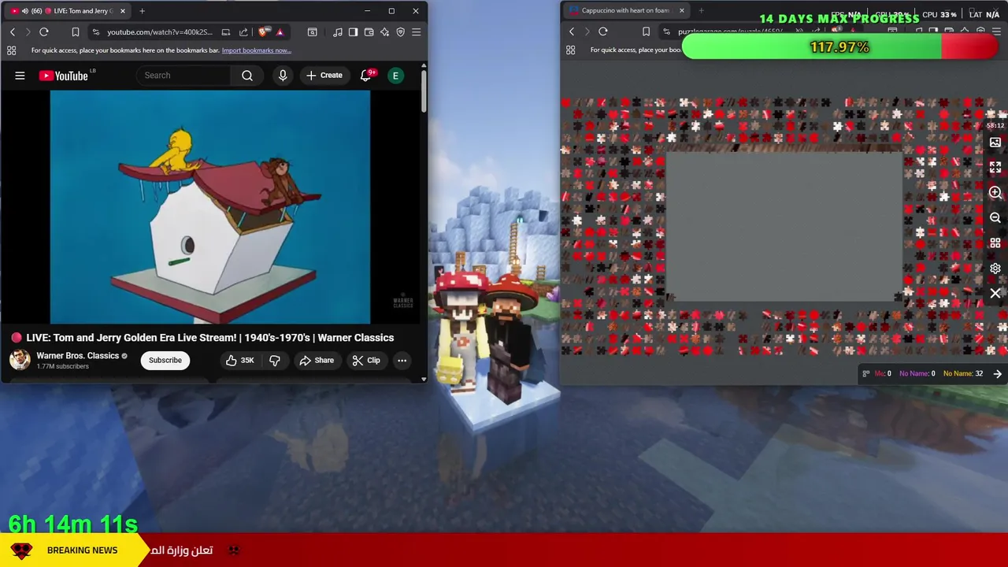1008x567 pixels.
Task: Reload the puzzlegarage page
Action: [603, 31]
